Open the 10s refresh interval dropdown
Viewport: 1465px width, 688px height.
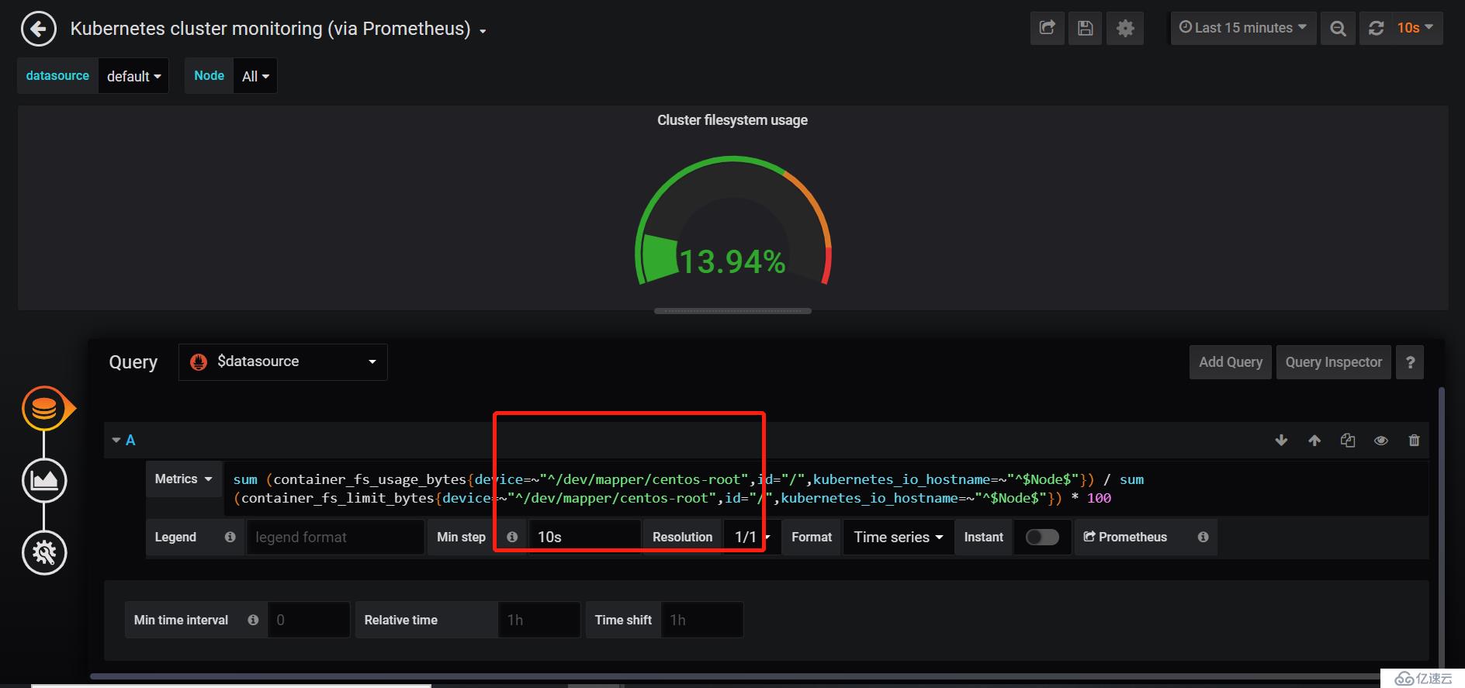(1415, 28)
